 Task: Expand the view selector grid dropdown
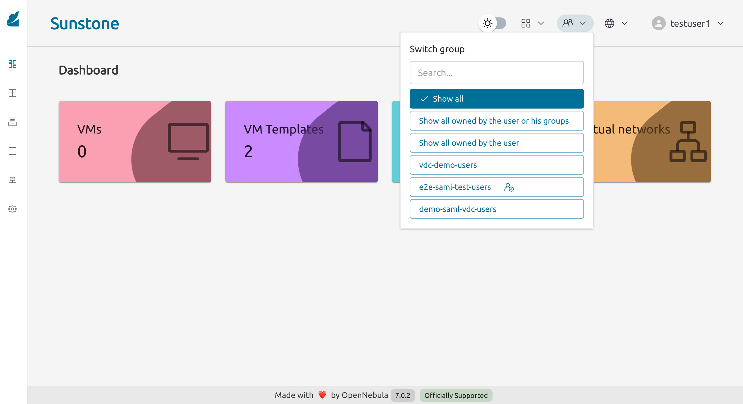(x=532, y=23)
